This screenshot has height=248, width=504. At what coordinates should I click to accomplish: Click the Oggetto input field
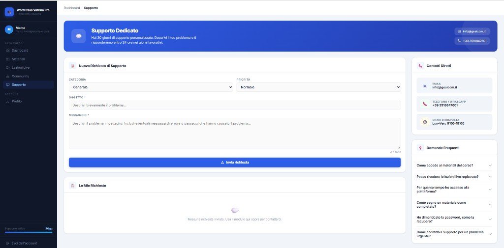pos(235,105)
